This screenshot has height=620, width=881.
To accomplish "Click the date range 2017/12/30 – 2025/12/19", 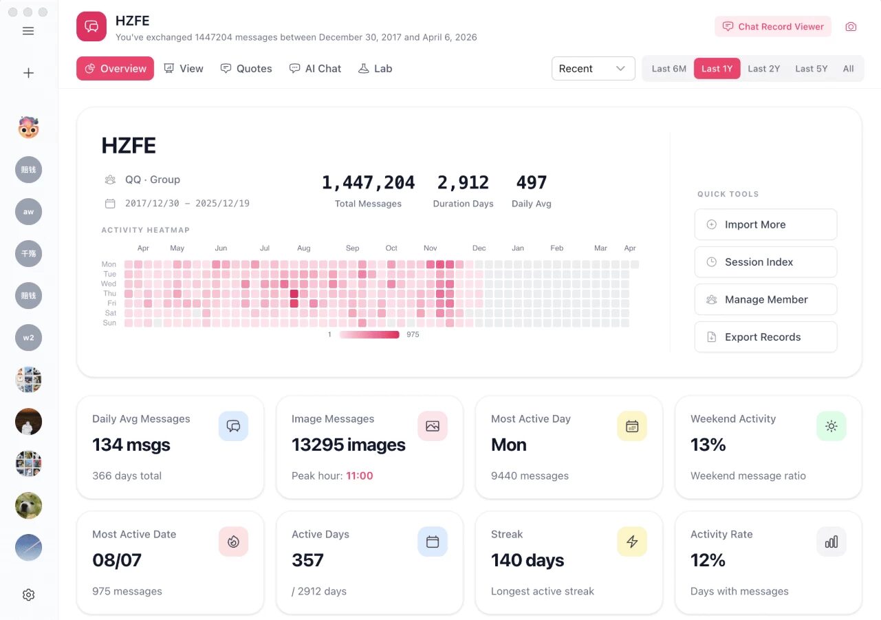I will coord(187,204).
